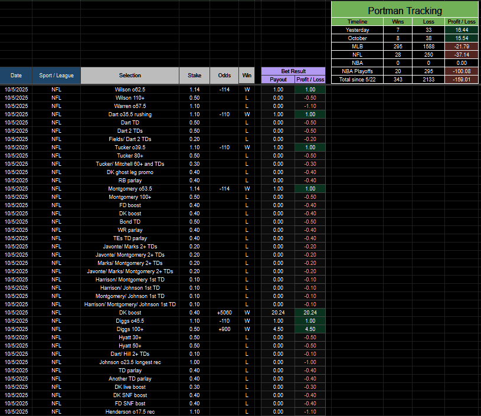Select the Wins header in tracking table

tap(398, 21)
